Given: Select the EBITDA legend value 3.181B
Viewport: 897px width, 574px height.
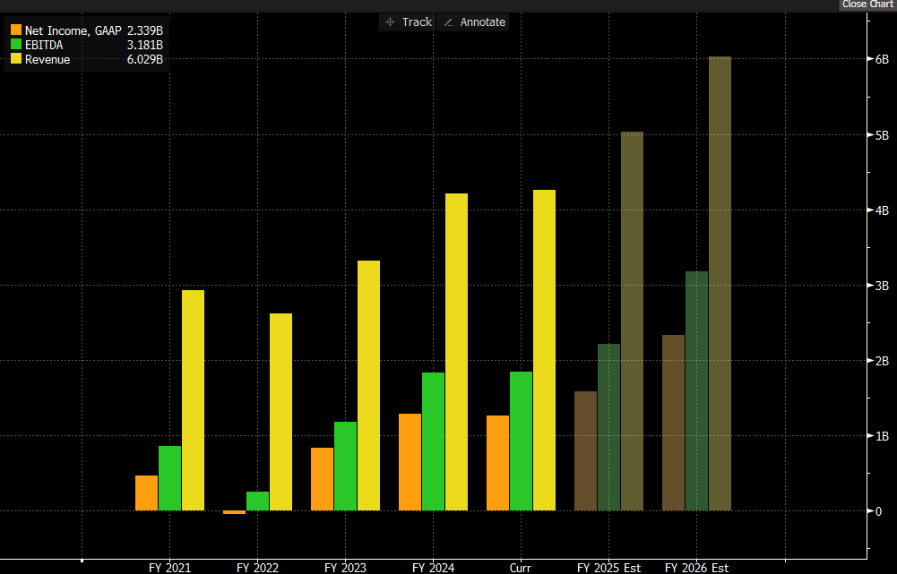Looking at the screenshot, I should (x=144, y=45).
